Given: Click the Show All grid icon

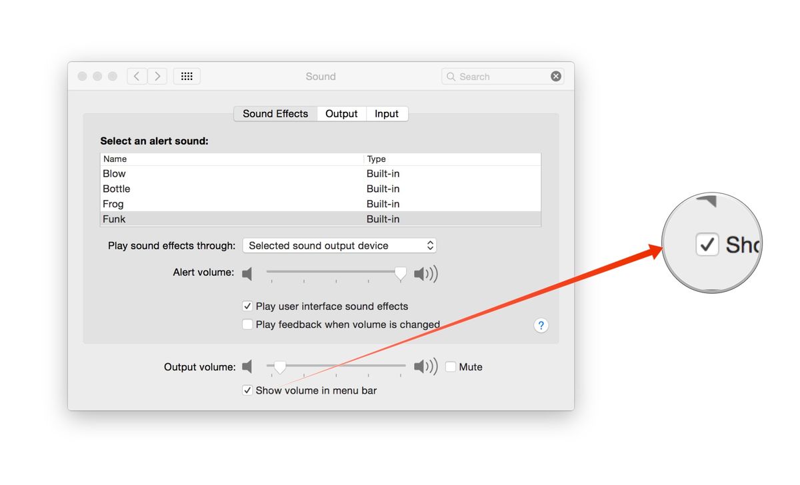Looking at the screenshot, I should (187, 76).
